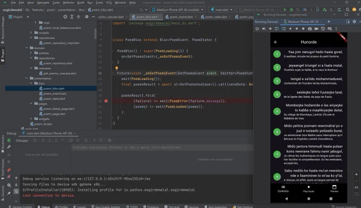Remove the breakpoint on line 20
This screenshot has width=361, height=208.
pos(106,101)
